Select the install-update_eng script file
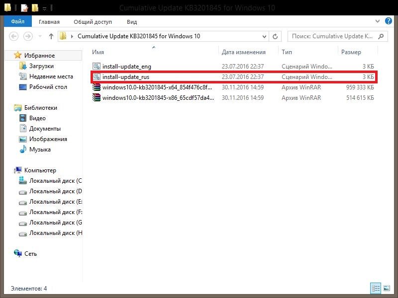This screenshot has width=398, height=298. [x=233, y=67]
